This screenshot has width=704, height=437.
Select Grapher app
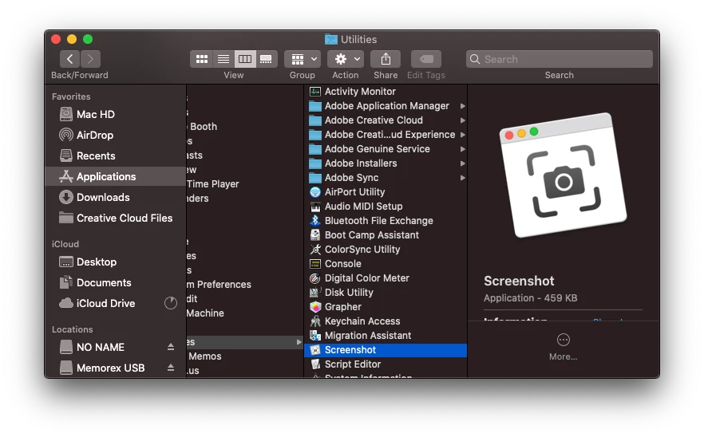(386, 307)
